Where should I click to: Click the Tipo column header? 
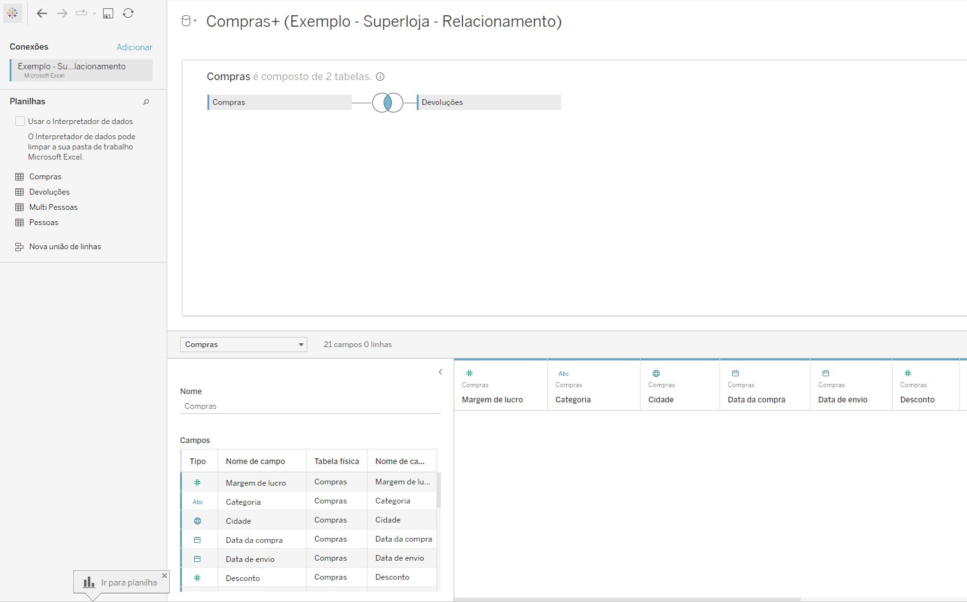[x=200, y=461]
